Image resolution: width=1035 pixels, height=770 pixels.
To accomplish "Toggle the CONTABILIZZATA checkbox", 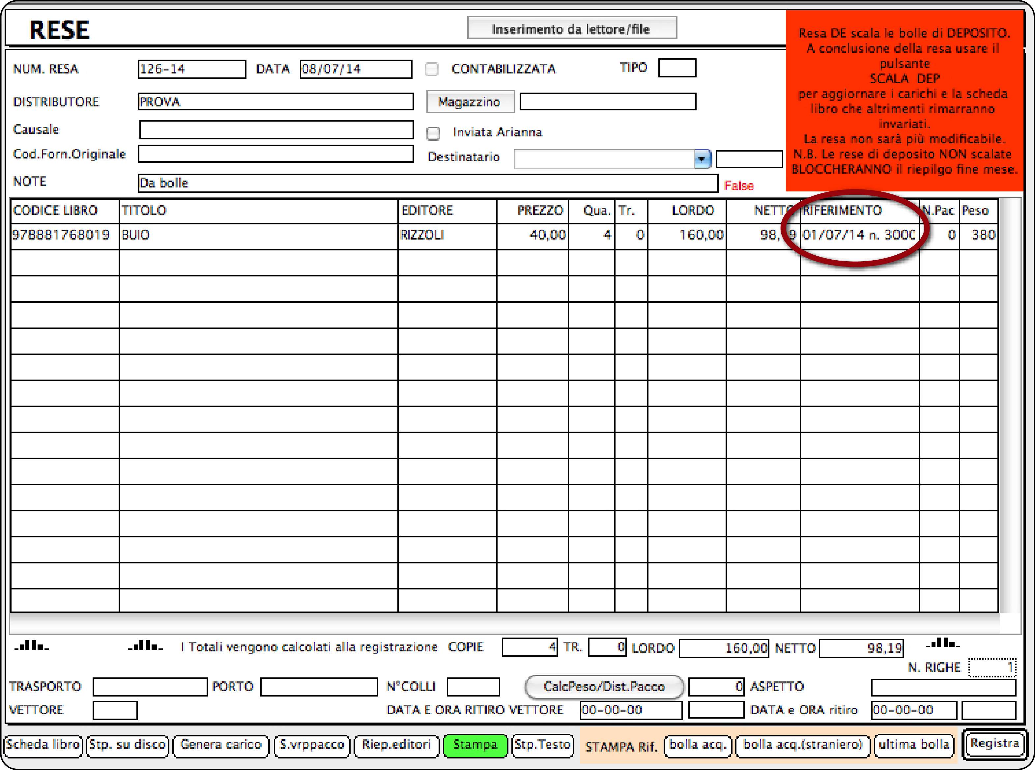I will pyautogui.click(x=432, y=69).
